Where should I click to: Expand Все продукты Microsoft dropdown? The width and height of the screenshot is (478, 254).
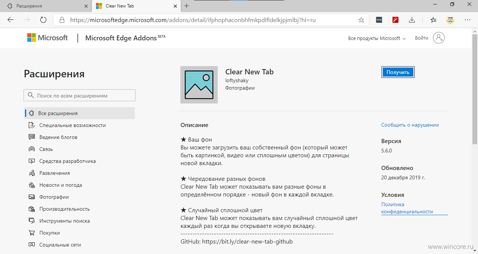tap(377, 38)
